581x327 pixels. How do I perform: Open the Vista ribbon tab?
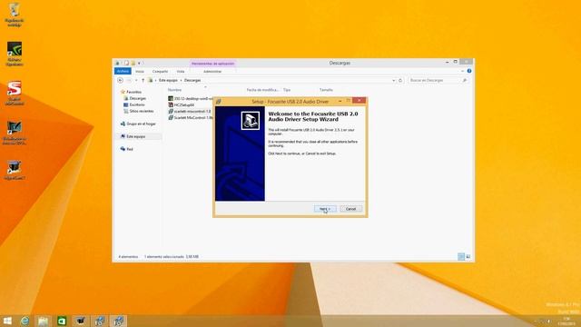pos(181,71)
